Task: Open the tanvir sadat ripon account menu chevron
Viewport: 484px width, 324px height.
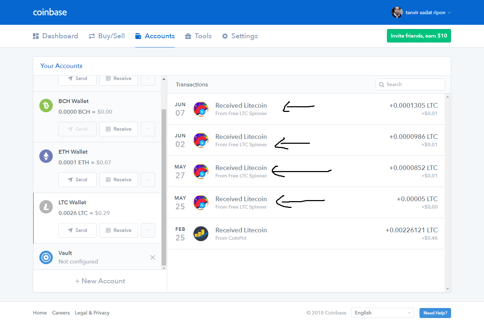Action: [x=449, y=13]
